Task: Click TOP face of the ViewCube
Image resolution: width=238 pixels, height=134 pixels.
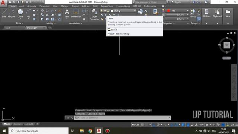Action: [226, 45]
